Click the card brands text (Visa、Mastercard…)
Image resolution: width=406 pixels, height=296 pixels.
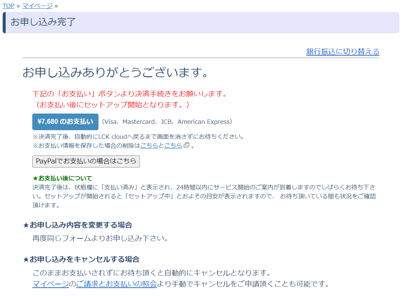pyautogui.click(x=166, y=122)
